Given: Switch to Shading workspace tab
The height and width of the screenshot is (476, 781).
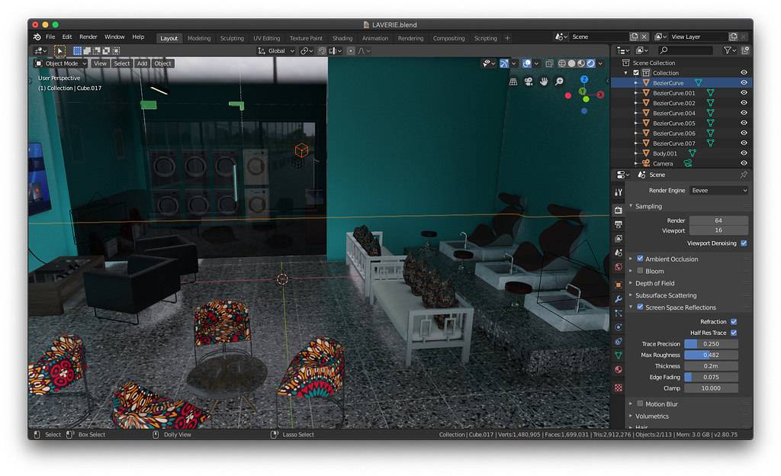Looking at the screenshot, I should click(342, 38).
